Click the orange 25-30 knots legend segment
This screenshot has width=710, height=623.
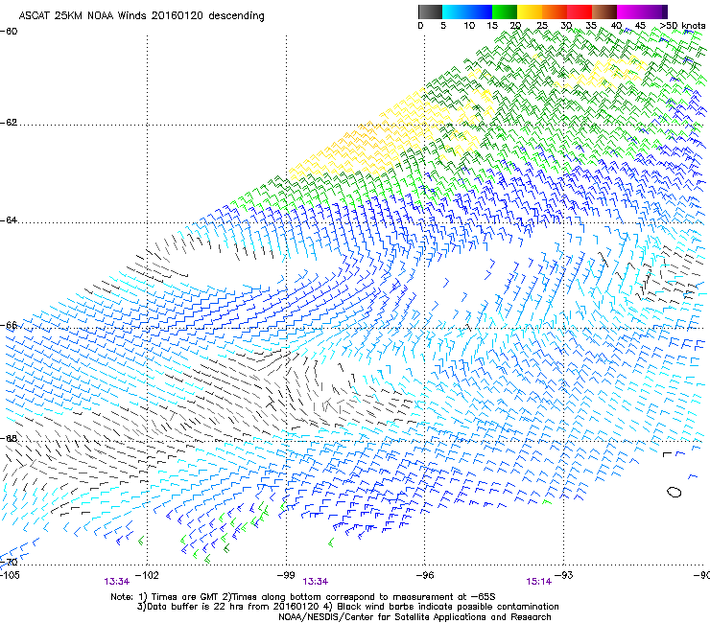(555, 12)
